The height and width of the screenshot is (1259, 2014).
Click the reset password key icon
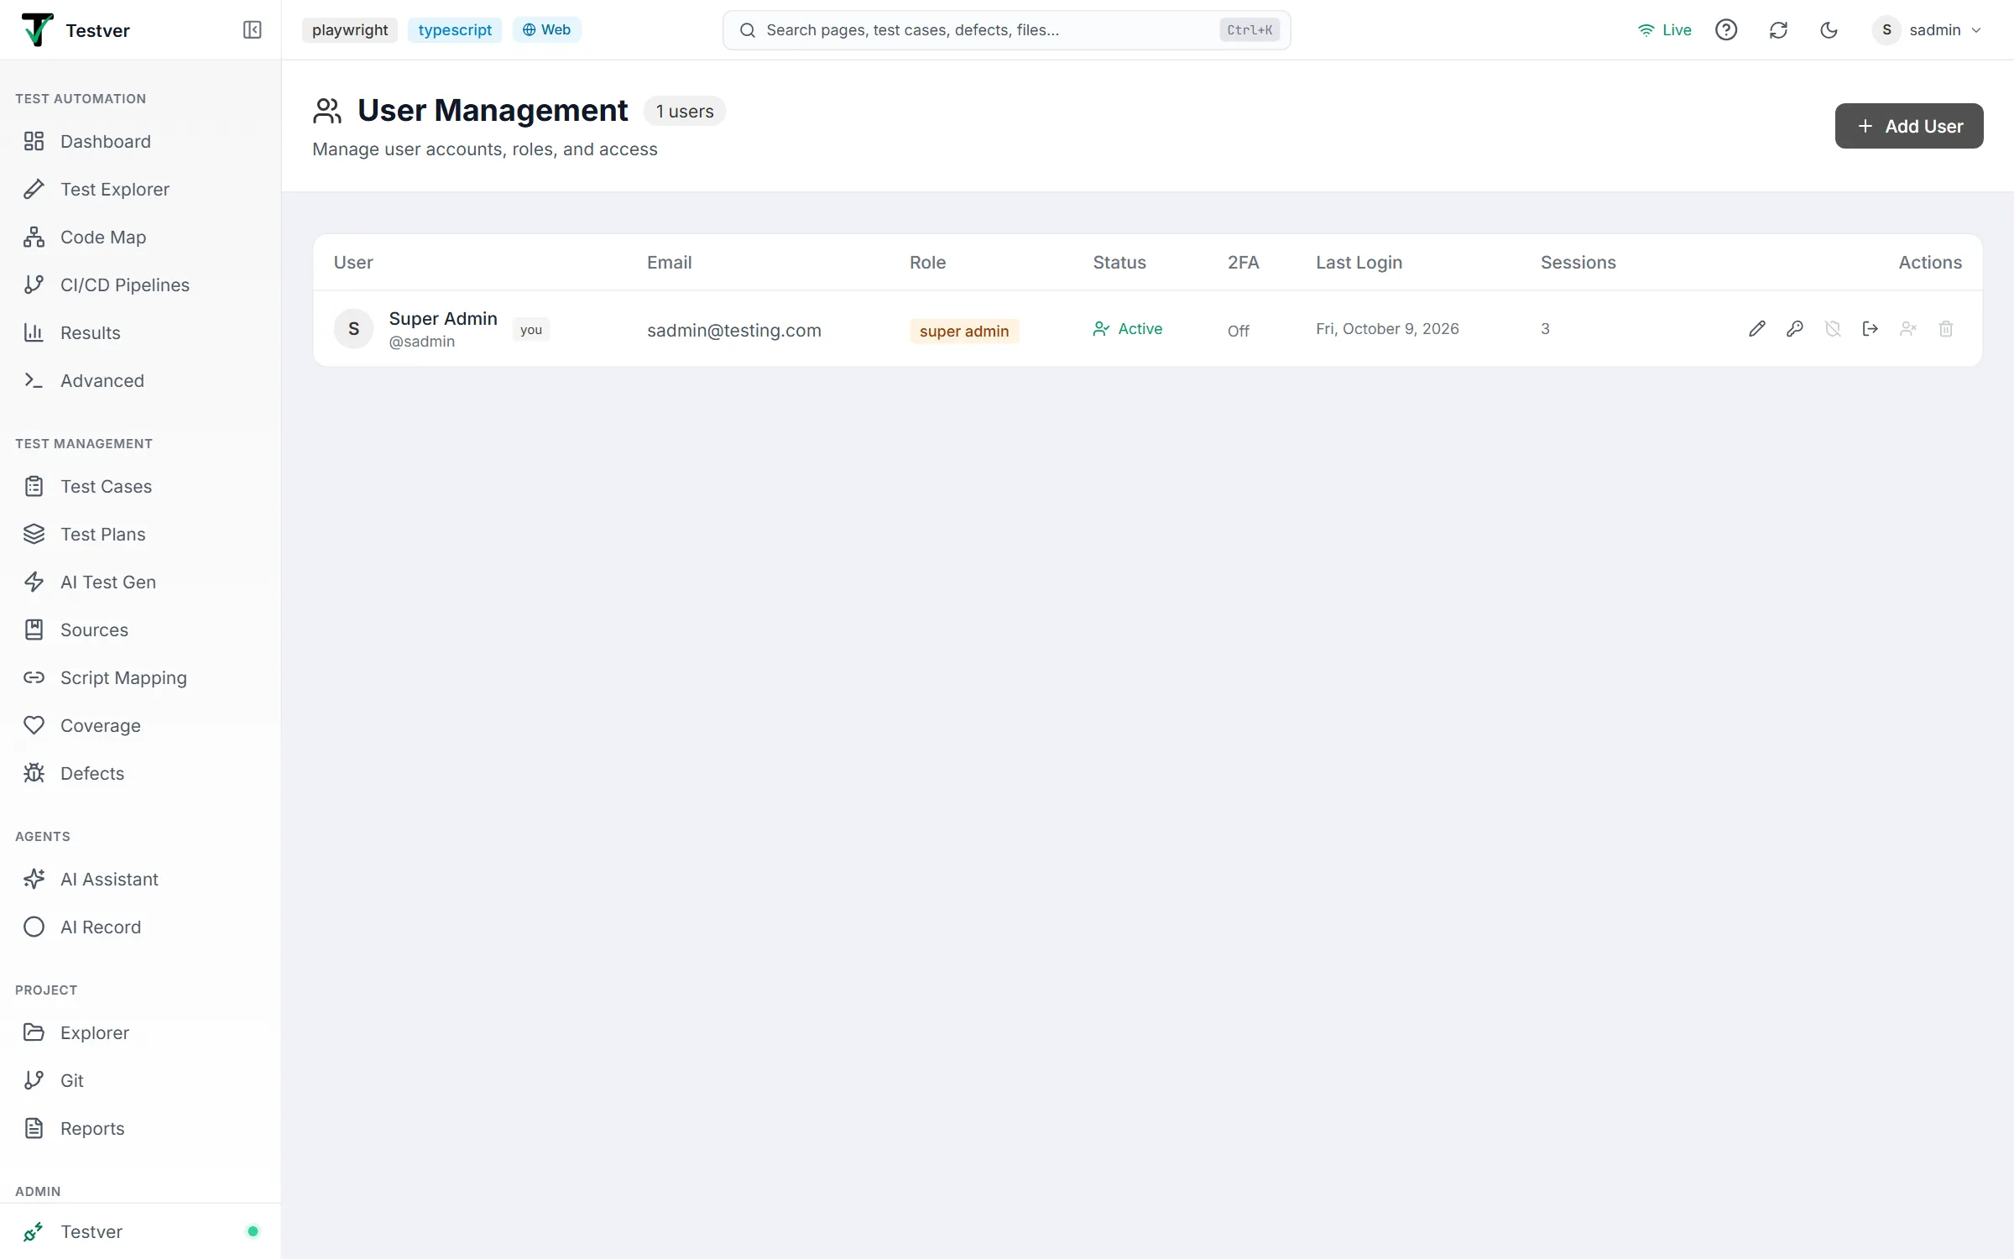[x=1794, y=329]
